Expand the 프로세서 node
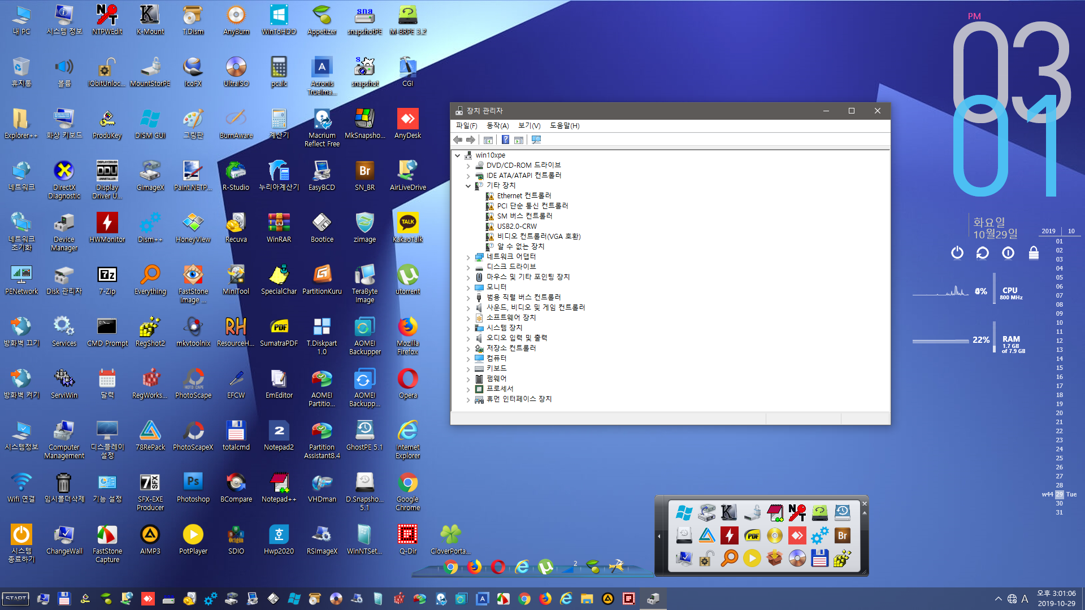Screen dimensions: 1085x610 click(x=468, y=389)
